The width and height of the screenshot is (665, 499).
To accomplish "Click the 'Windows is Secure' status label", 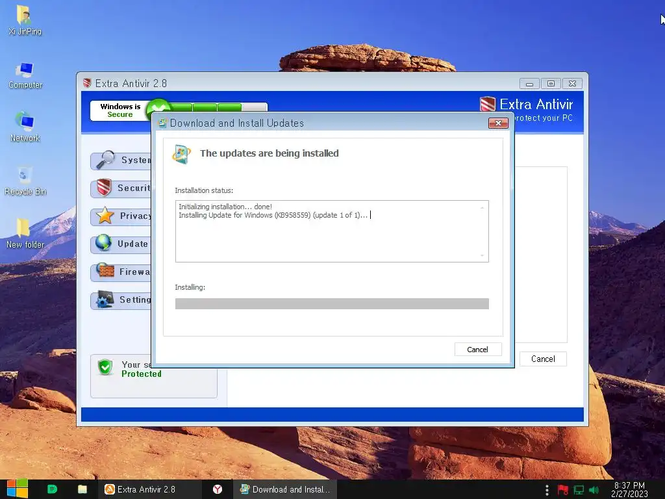I will pyautogui.click(x=120, y=110).
